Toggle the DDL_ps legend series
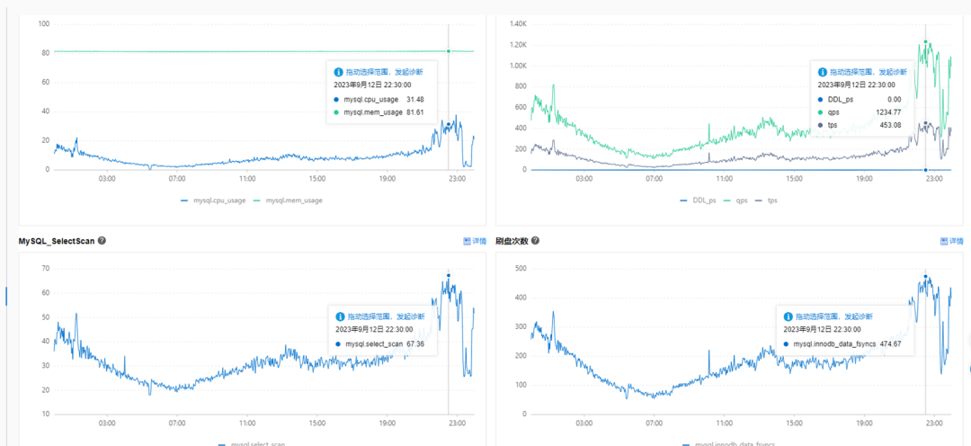 pos(699,201)
